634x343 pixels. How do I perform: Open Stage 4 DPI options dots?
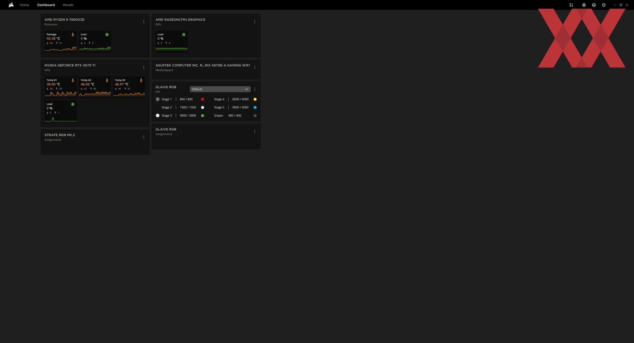click(x=228, y=99)
